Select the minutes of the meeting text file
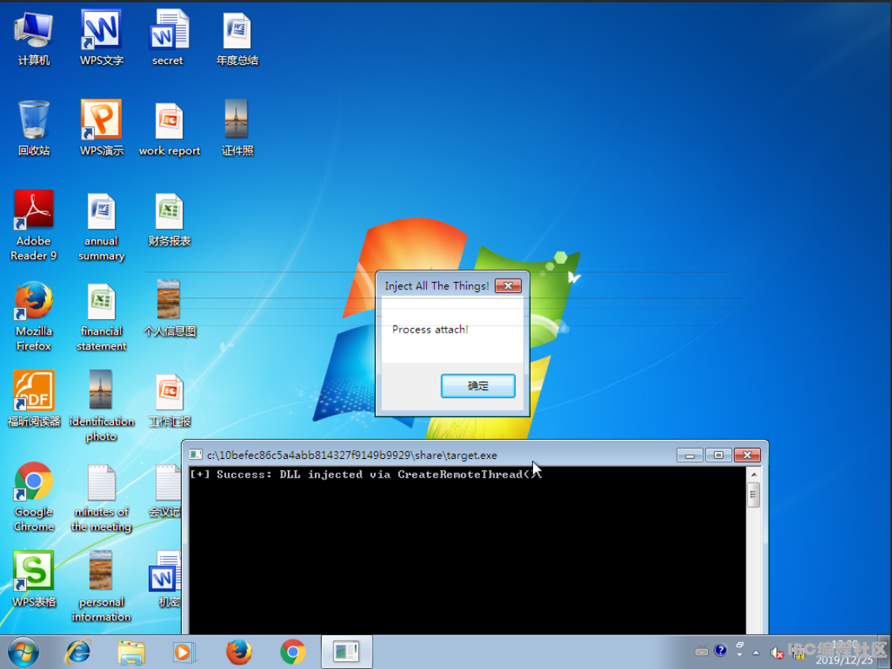The image size is (892, 669). point(101,498)
